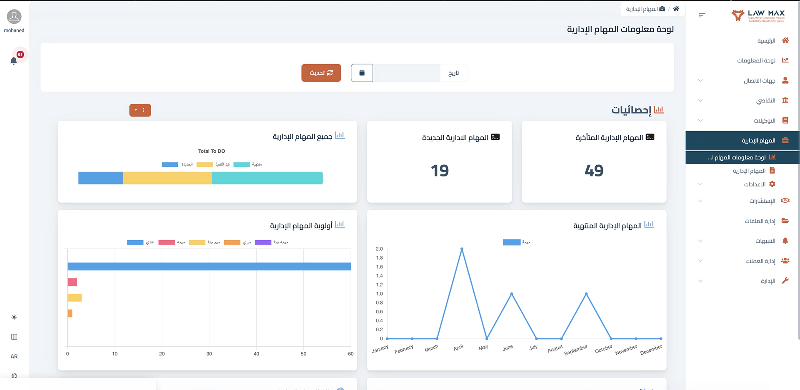Toggle the AR language switcher
The width and height of the screenshot is (800, 390).
(14, 356)
